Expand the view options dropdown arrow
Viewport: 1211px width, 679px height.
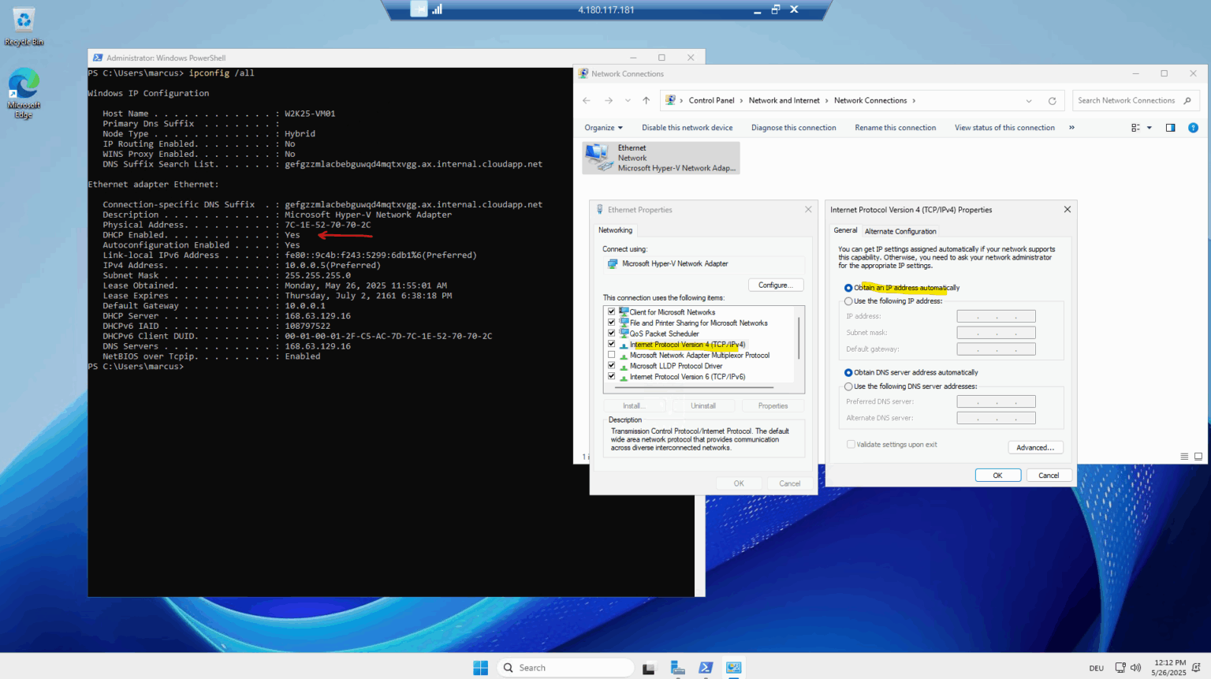(1149, 128)
